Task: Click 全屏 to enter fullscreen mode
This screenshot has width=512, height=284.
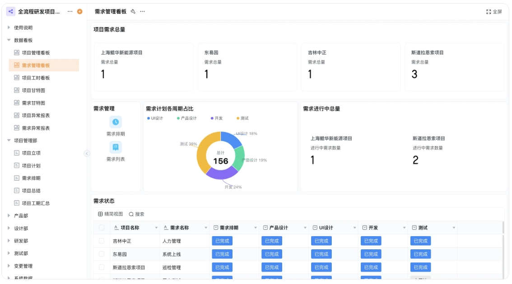Action: point(494,11)
